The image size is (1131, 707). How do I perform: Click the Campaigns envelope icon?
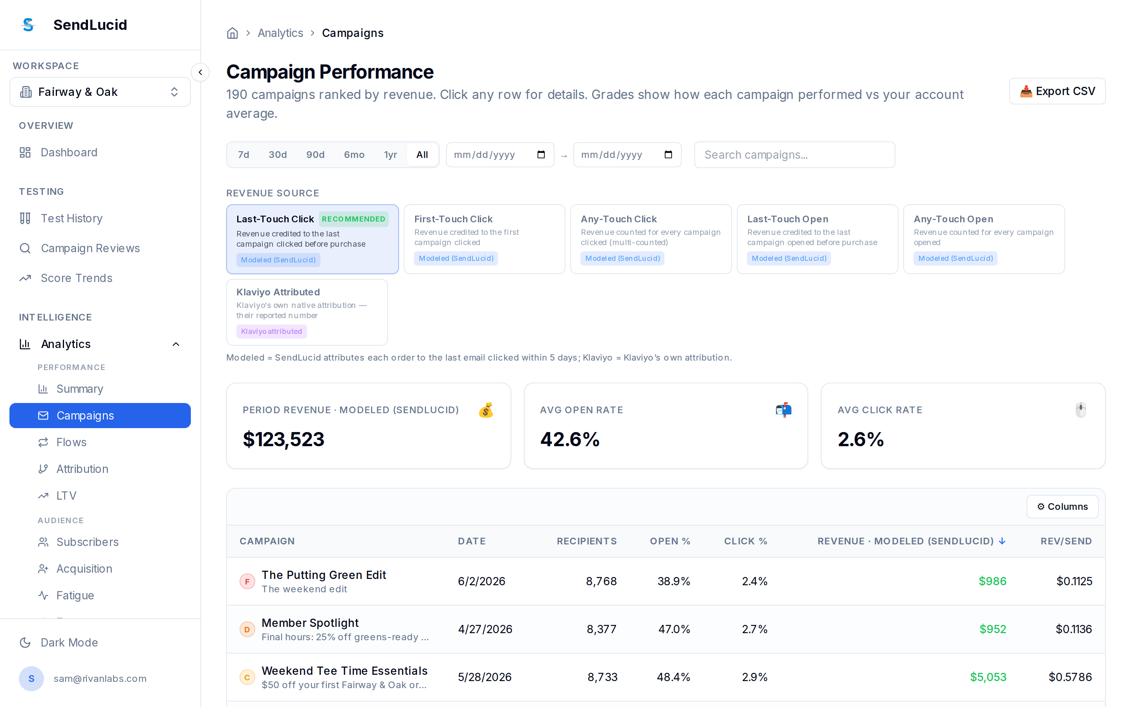[43, 416]
